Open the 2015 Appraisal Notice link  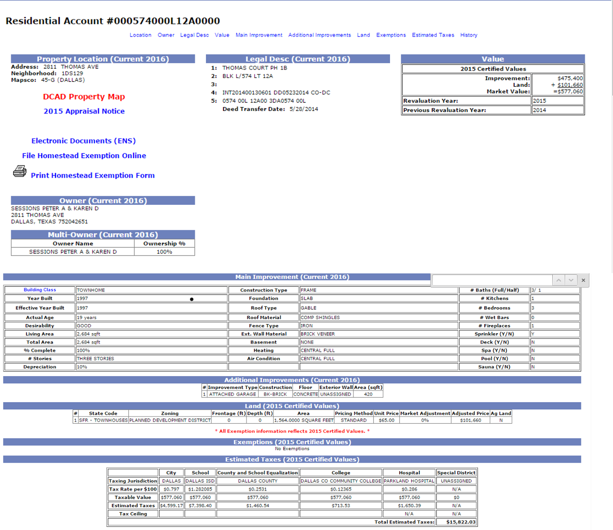(x=84, y=111)
